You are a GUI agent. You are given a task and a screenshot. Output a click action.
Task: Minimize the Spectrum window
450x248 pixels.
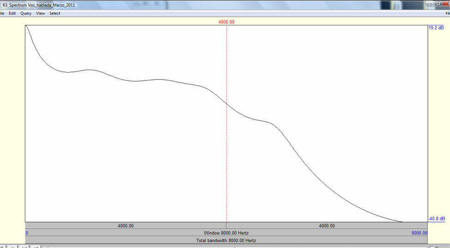(430, 4)
